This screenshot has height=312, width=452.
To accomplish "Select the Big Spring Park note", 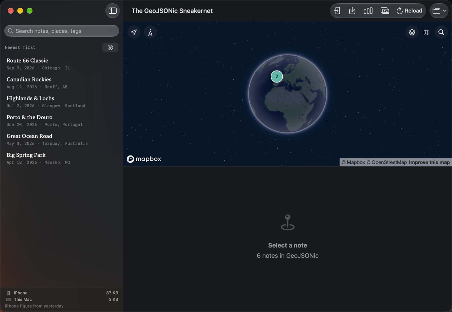I will point(62,158).
